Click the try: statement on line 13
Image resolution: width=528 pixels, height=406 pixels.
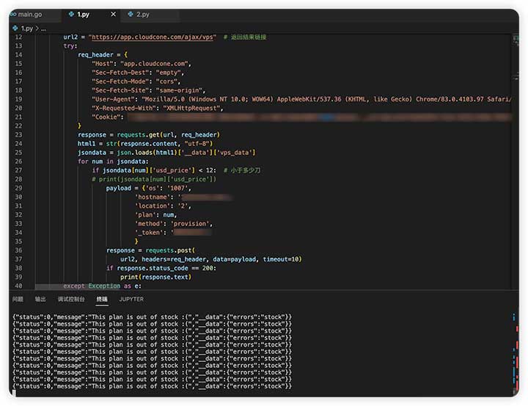pyautogui.click(x=70, y=46)
